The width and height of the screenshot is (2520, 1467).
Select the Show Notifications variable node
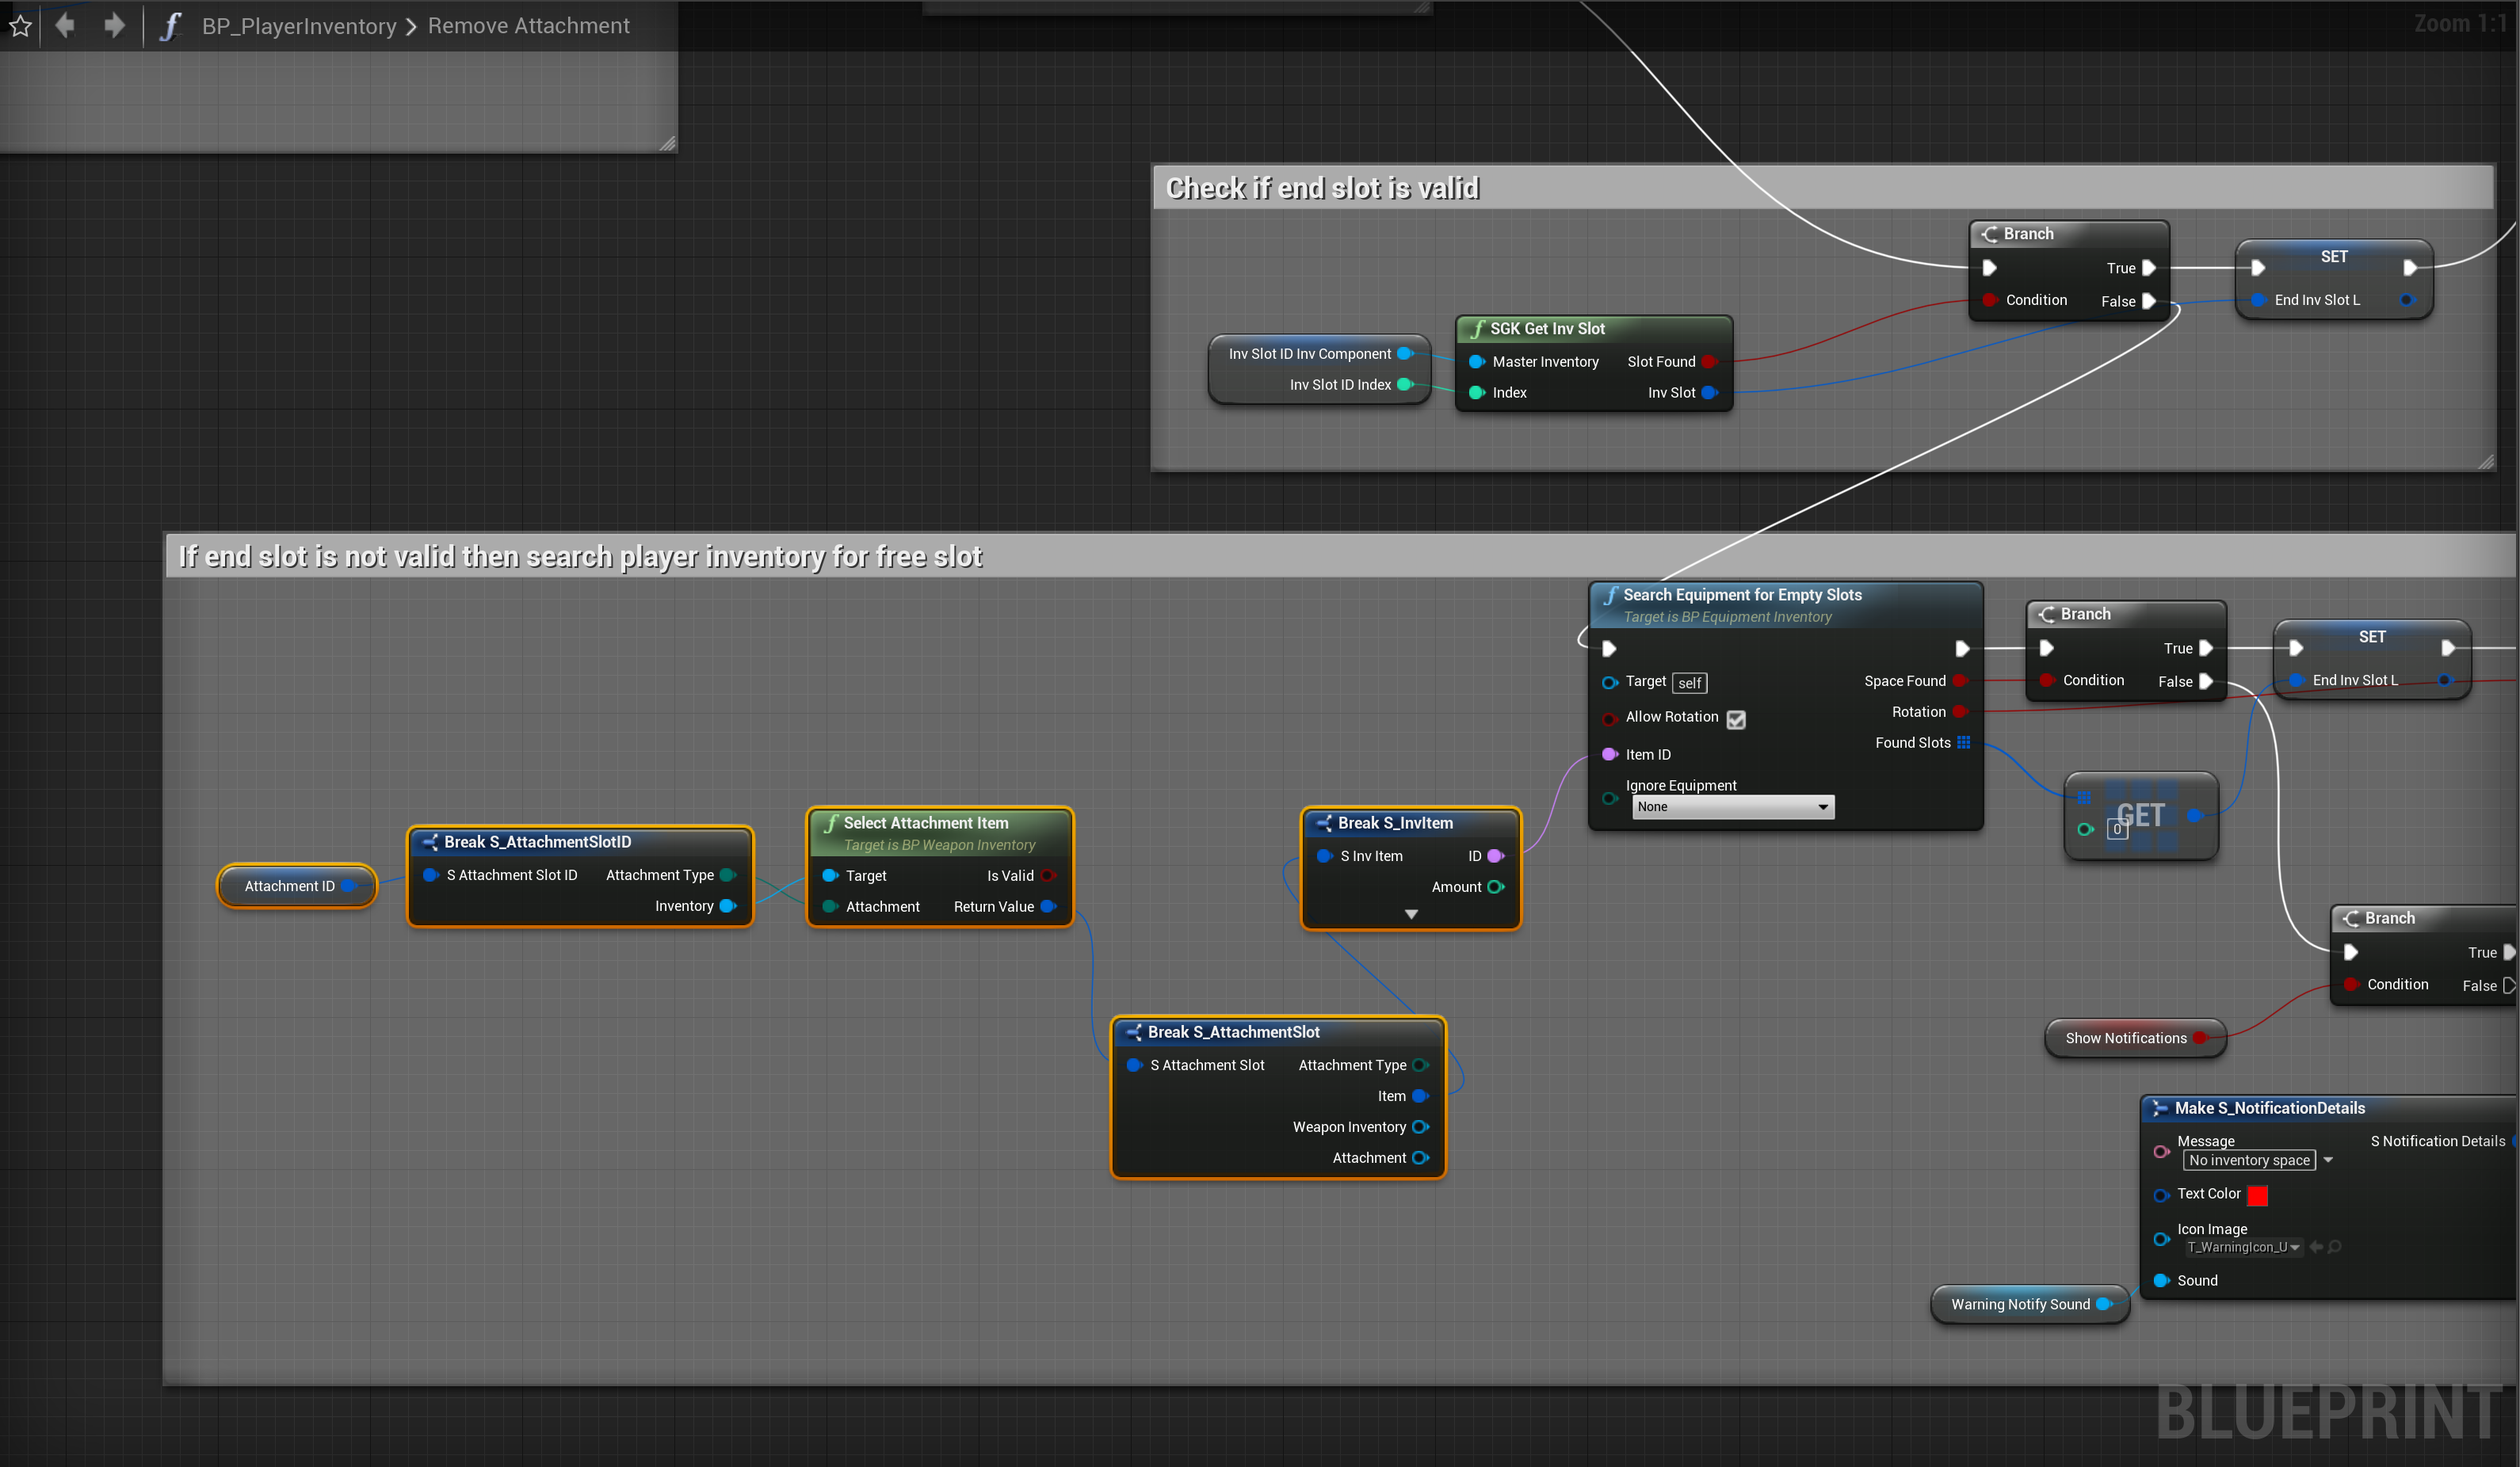point(2125,1038)
